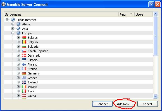162x111 pixels.
Task: Close the Mumble Server Connect dialog
Action: 158,4
